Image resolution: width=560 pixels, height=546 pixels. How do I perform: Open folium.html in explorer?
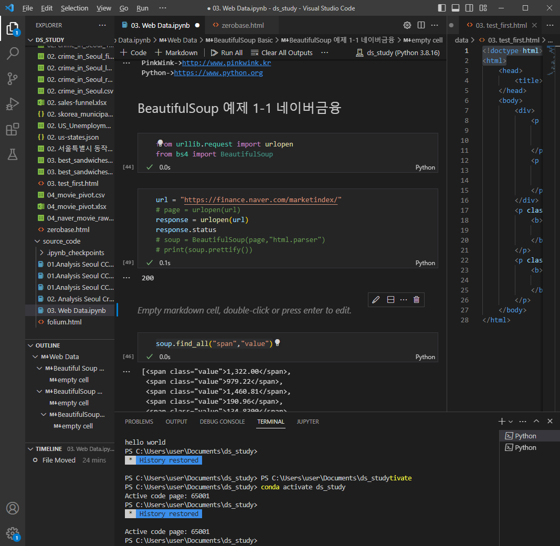(x=64, y=322)
